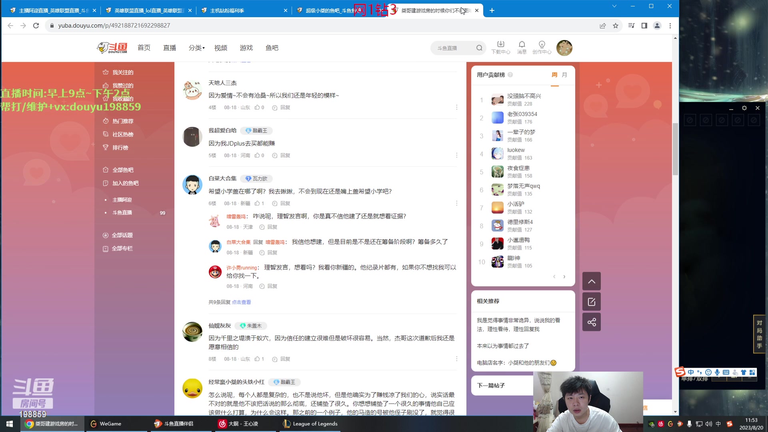
Task: Expand all 9 replies via 点击查看
Action: 242,302
